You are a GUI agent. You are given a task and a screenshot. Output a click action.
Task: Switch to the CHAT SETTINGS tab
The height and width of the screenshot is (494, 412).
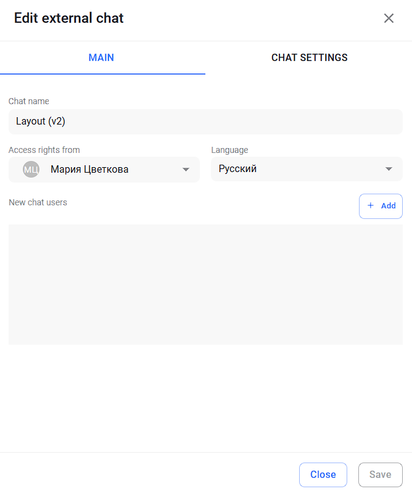click(309, 57)
